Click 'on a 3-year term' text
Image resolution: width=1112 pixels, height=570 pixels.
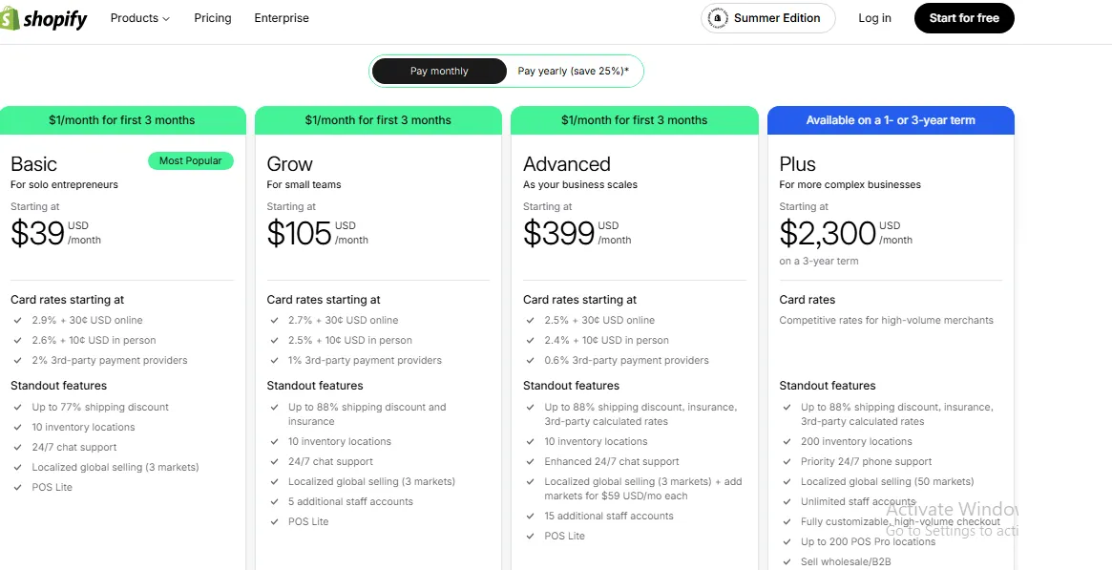[818, 261]
